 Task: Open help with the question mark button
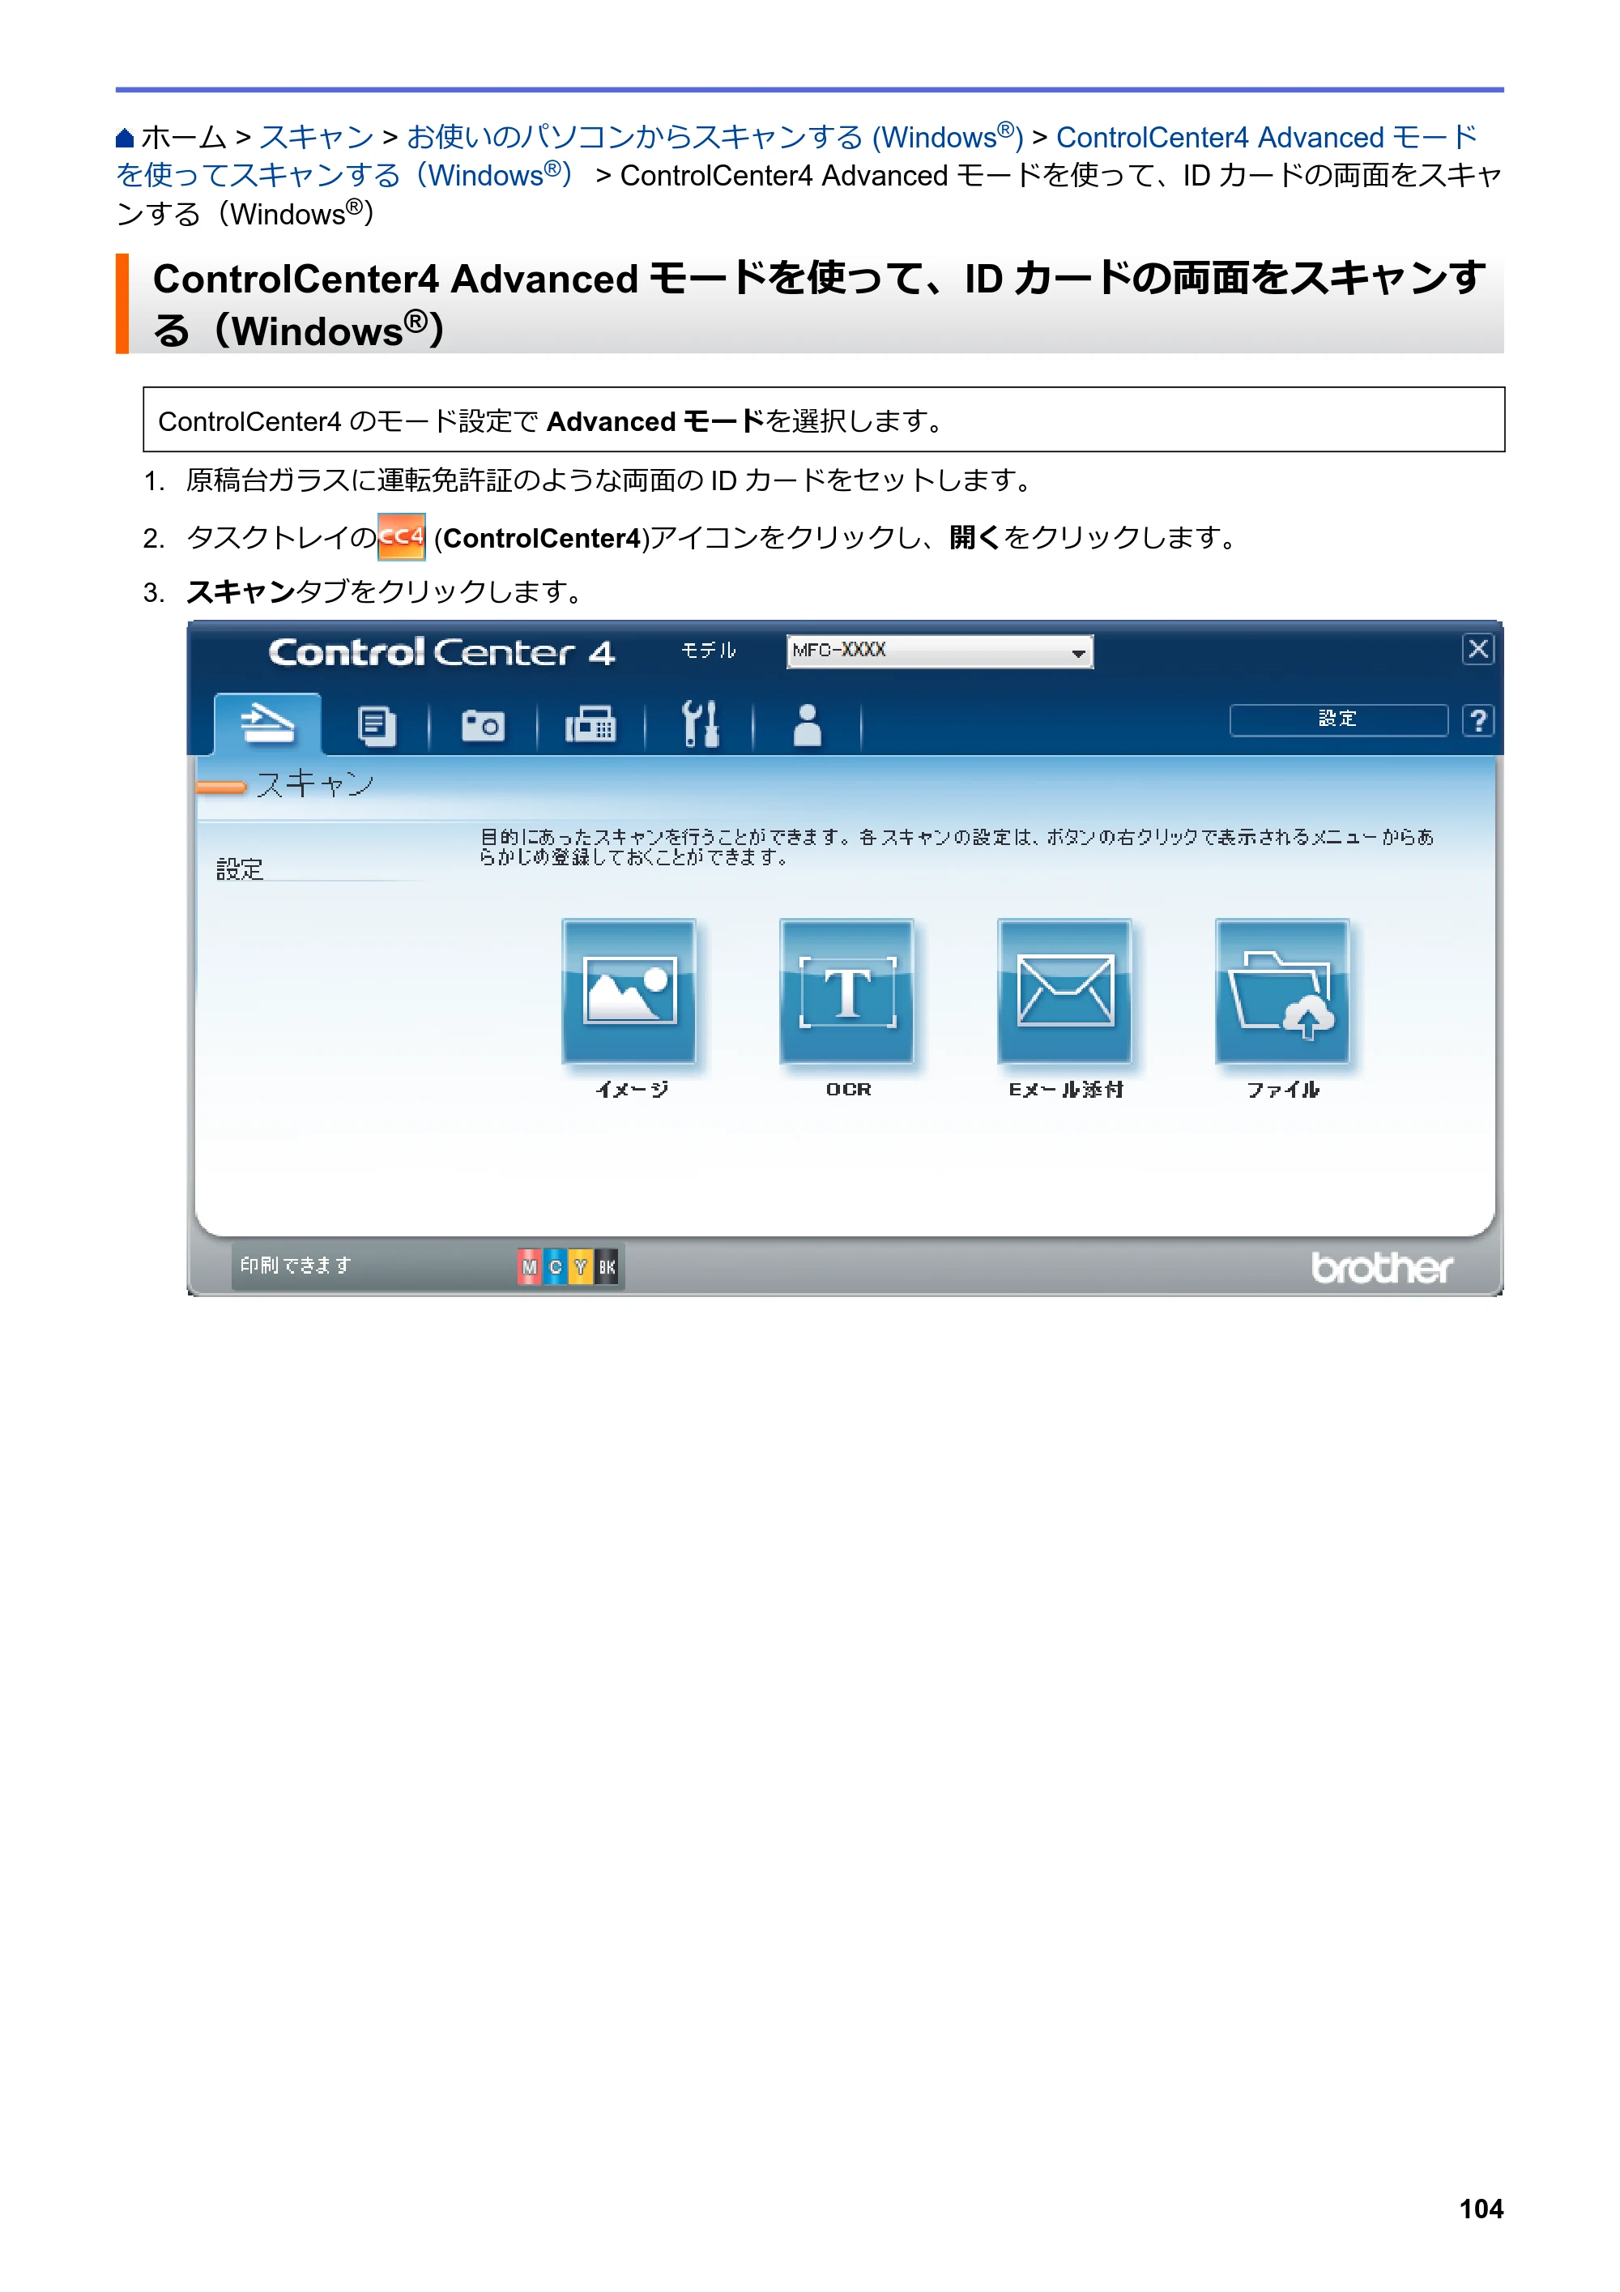click(1478, 719)
